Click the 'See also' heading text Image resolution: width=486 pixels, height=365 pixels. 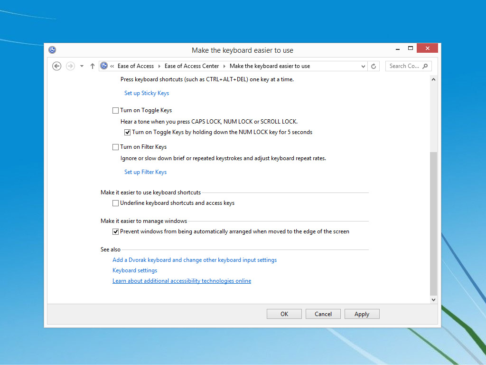coord(110,250)
